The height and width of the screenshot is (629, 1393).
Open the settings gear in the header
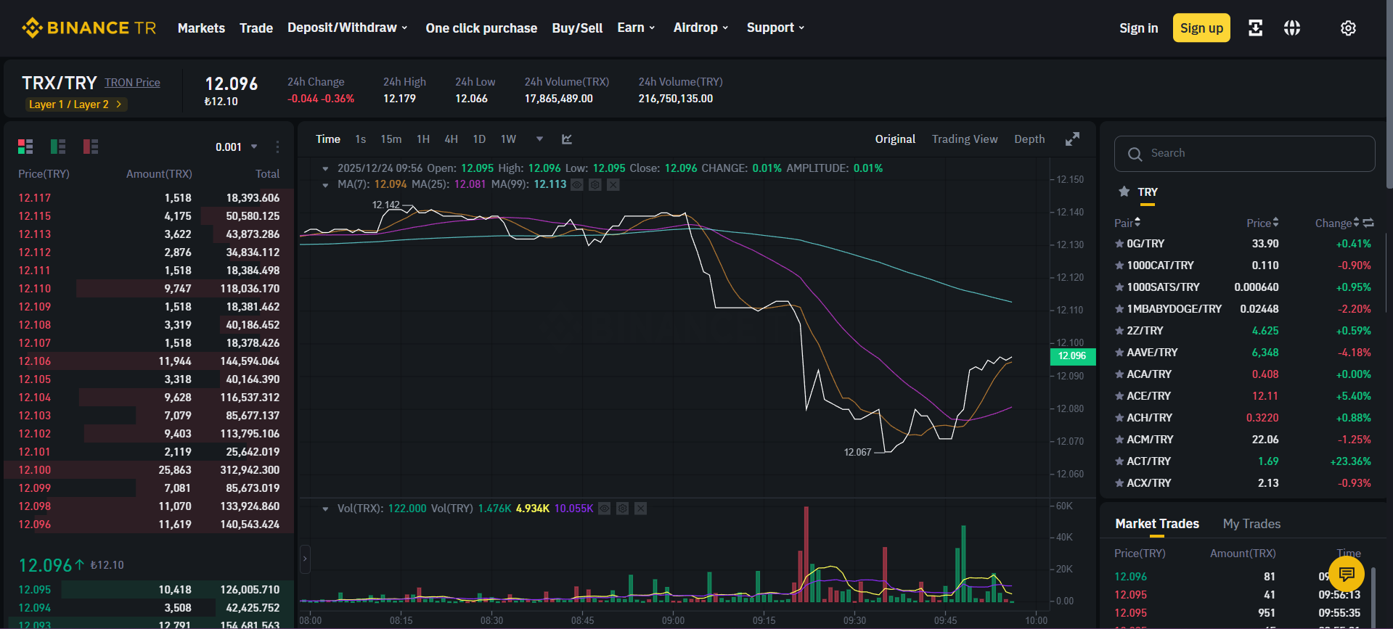pyautogui.click(x=1348, y=28)
